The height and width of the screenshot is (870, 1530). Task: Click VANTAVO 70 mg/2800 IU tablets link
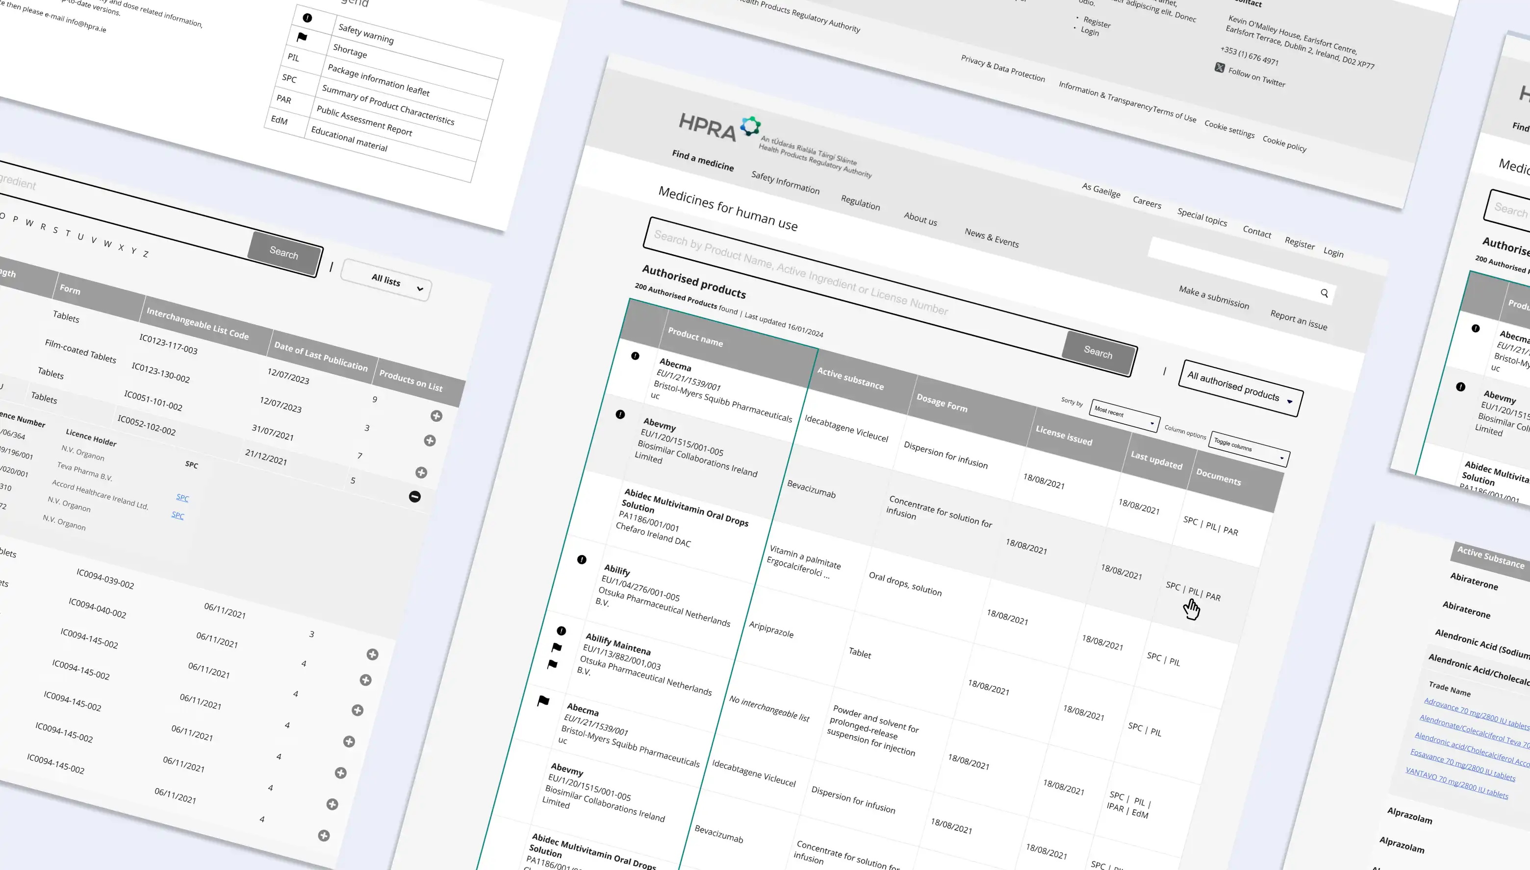tap(1456, 783)
